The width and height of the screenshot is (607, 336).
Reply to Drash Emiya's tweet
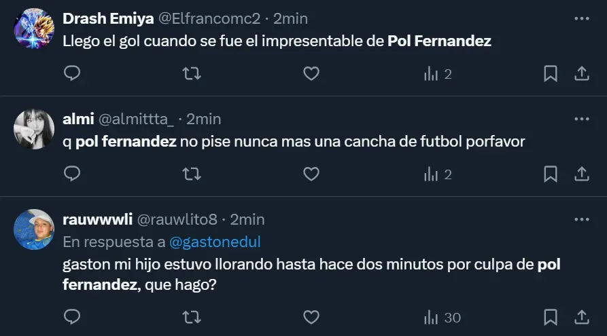click(x=72, y=73)
